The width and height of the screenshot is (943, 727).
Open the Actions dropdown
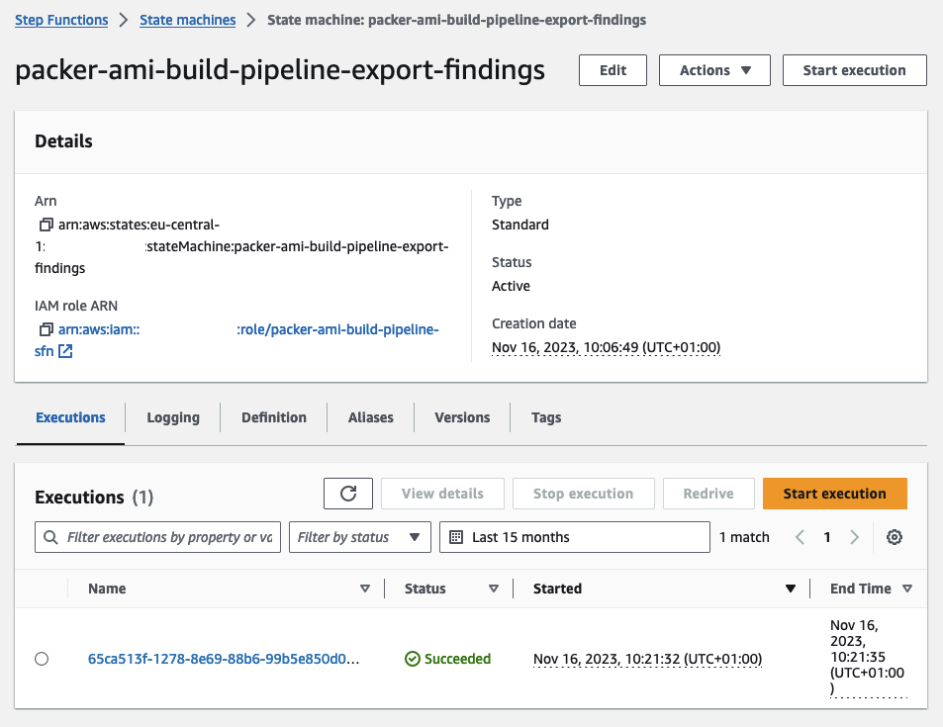(x=714, y=70)
